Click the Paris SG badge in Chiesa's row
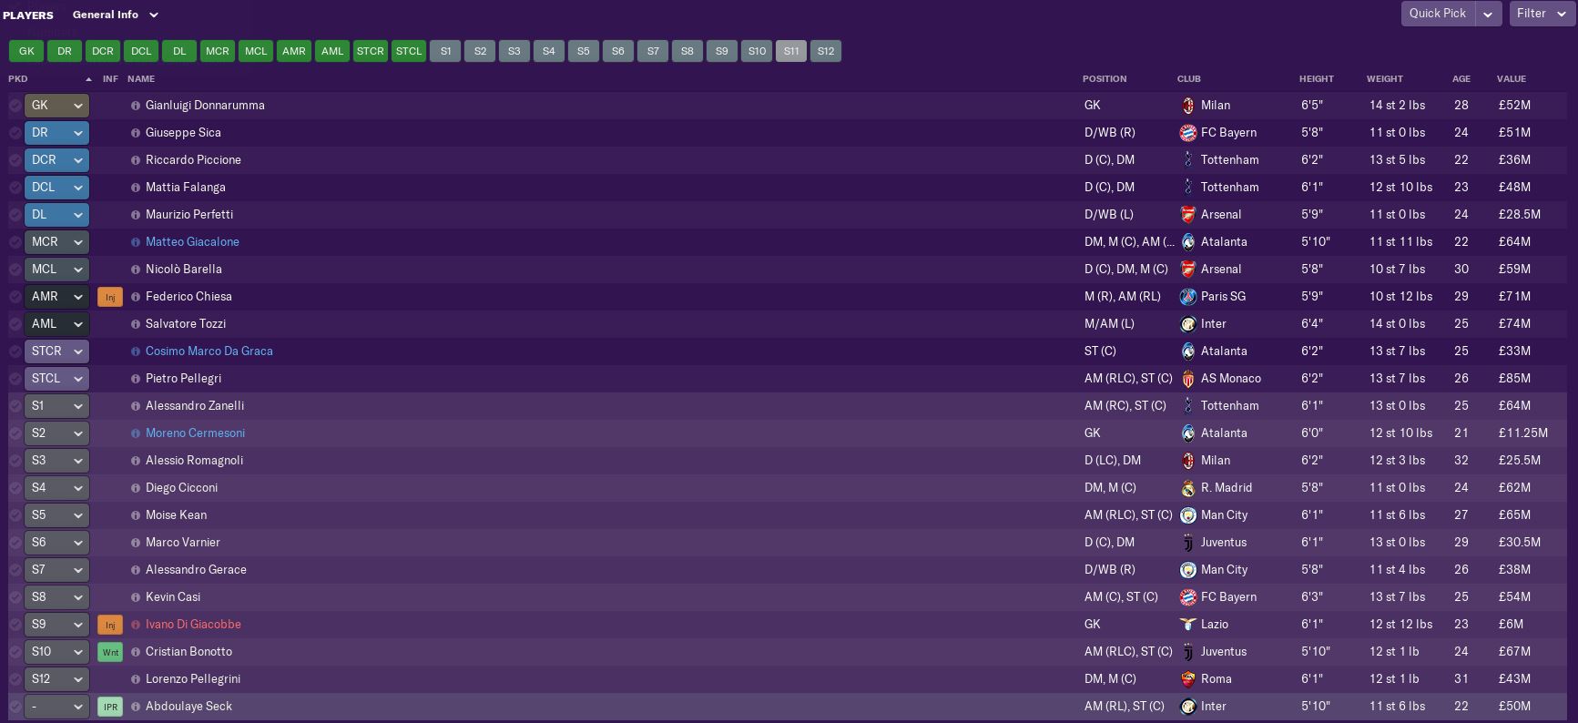 pyautogui.click(x=1187, y=297)
